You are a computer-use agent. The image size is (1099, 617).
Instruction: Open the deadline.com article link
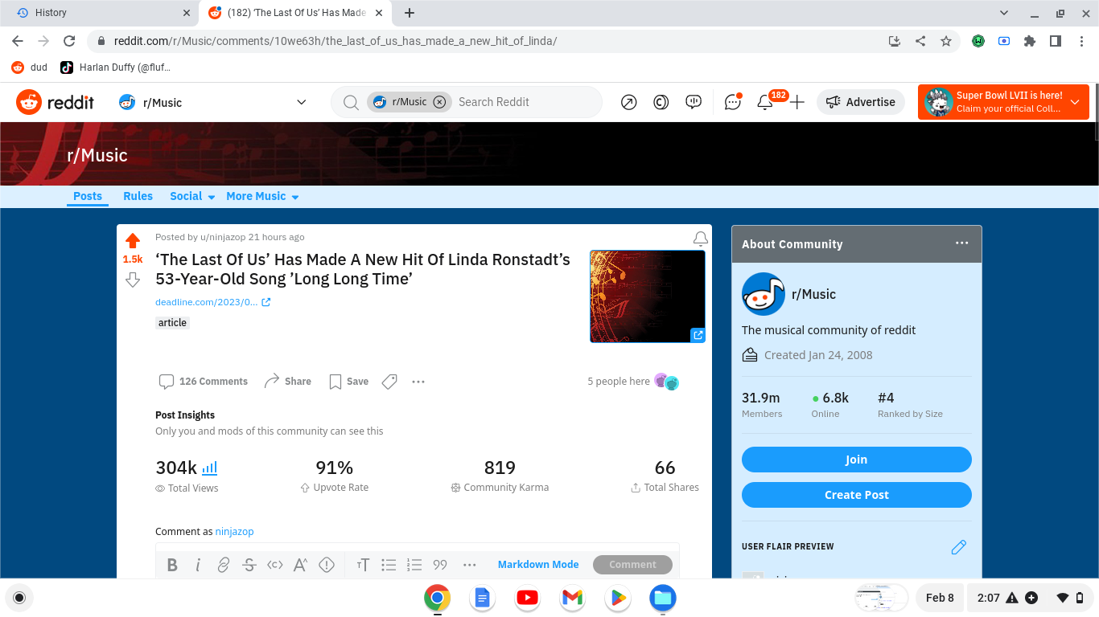[208, 301]
